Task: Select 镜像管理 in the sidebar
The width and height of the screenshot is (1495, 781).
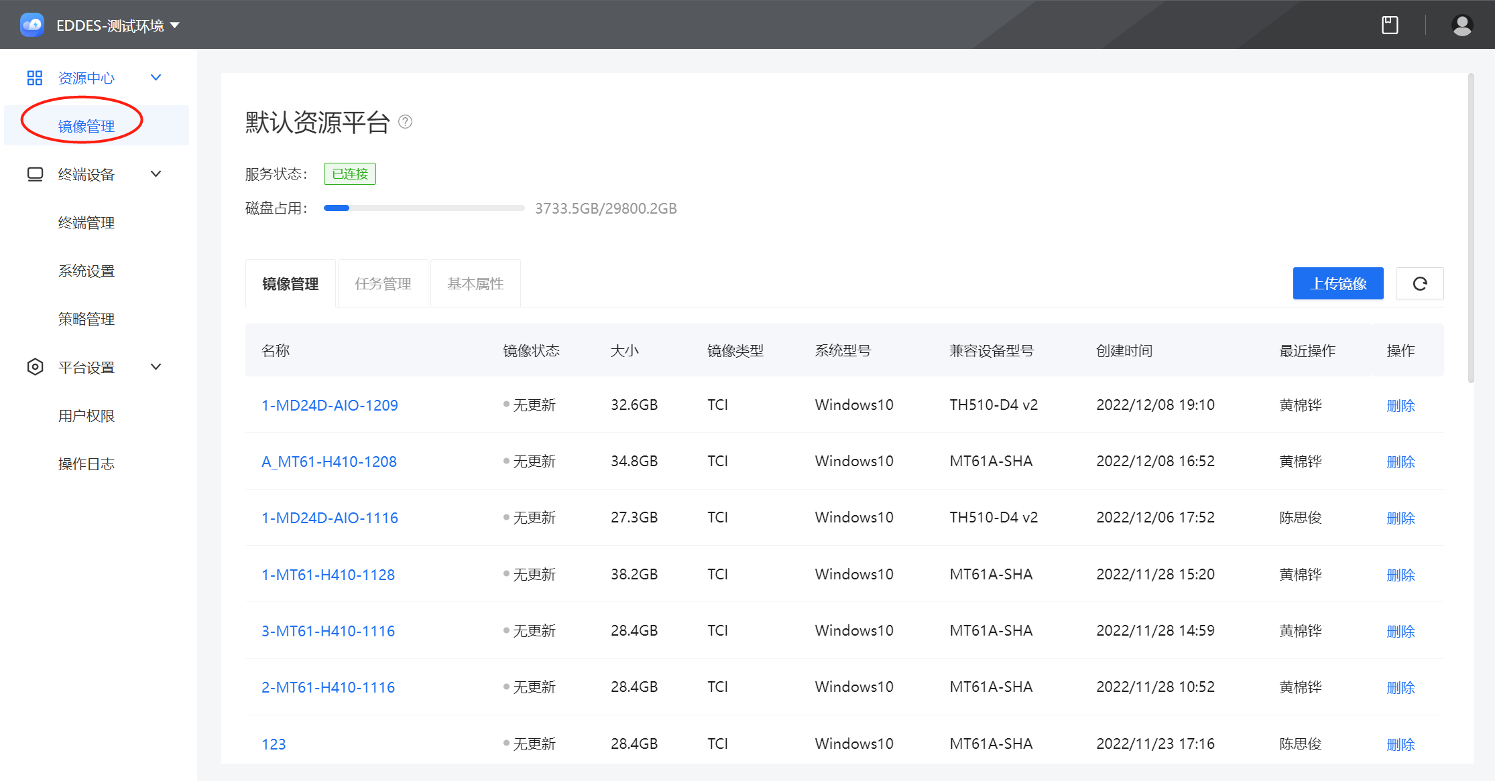Action: [x=86, y=126]
